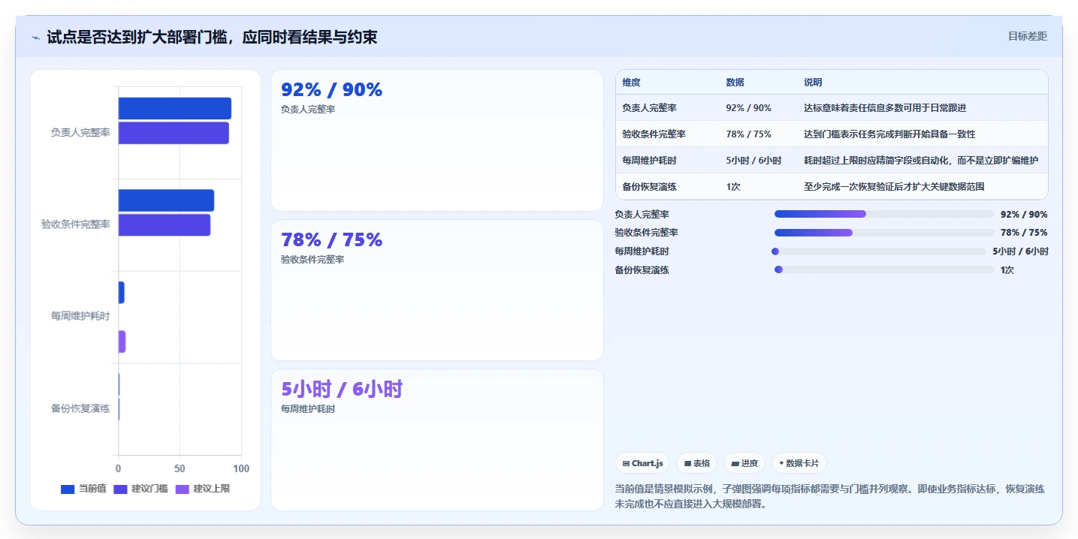The height and width of the screenshot is (539, 1078).
Task: Click the indigo threshold bar for 负责人完整率
Action: tap(174, 133)
